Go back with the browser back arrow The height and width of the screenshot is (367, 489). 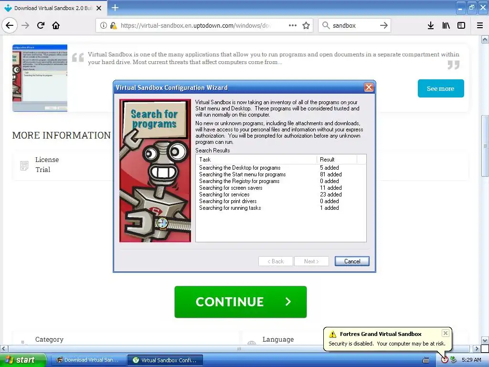tap(10, 25)
